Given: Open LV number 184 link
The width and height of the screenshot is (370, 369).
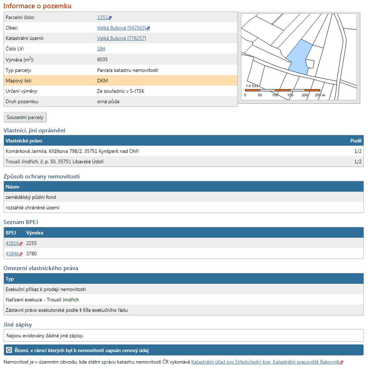Looking at the screenshot, I should pyautogui.click(x=101, y=49).
